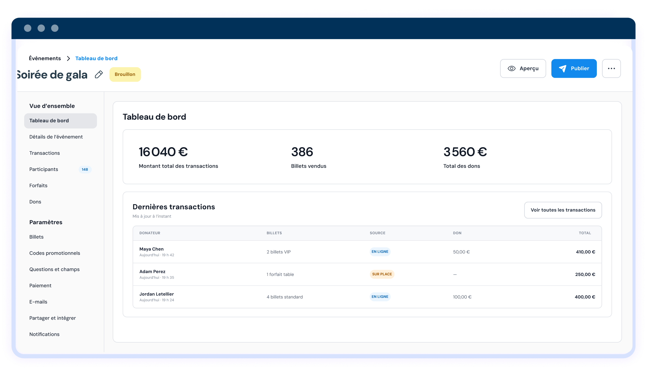Click the SUR PLACE badge for Adam Perez
The height and width of the screenshot is (384, 647).
(x=382, y=274)
